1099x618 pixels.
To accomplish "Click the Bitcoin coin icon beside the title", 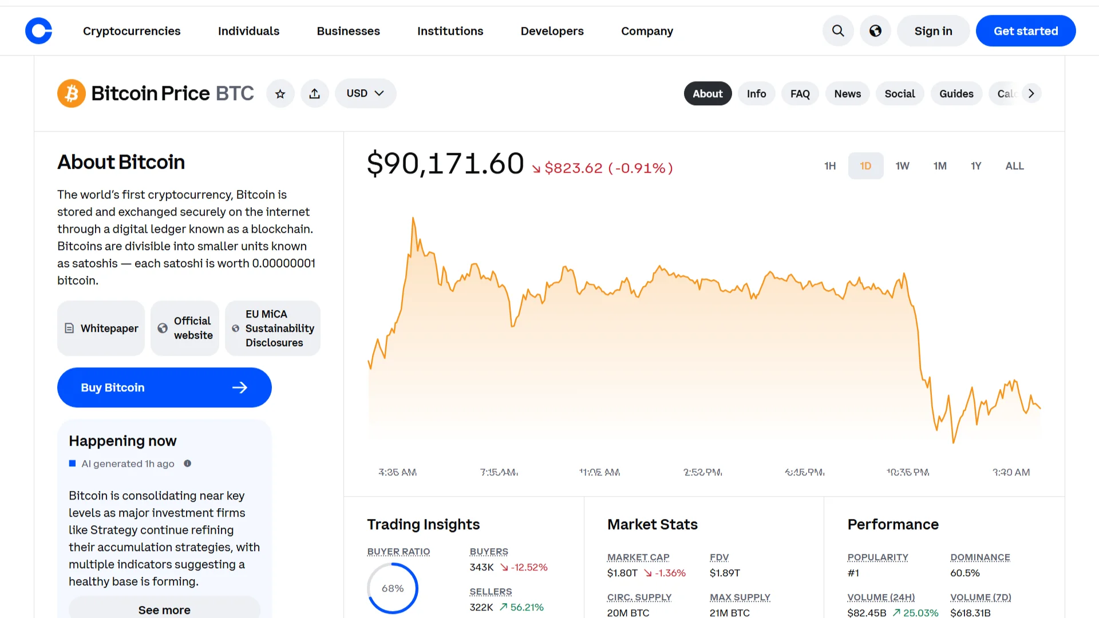I will coord(71,93).
